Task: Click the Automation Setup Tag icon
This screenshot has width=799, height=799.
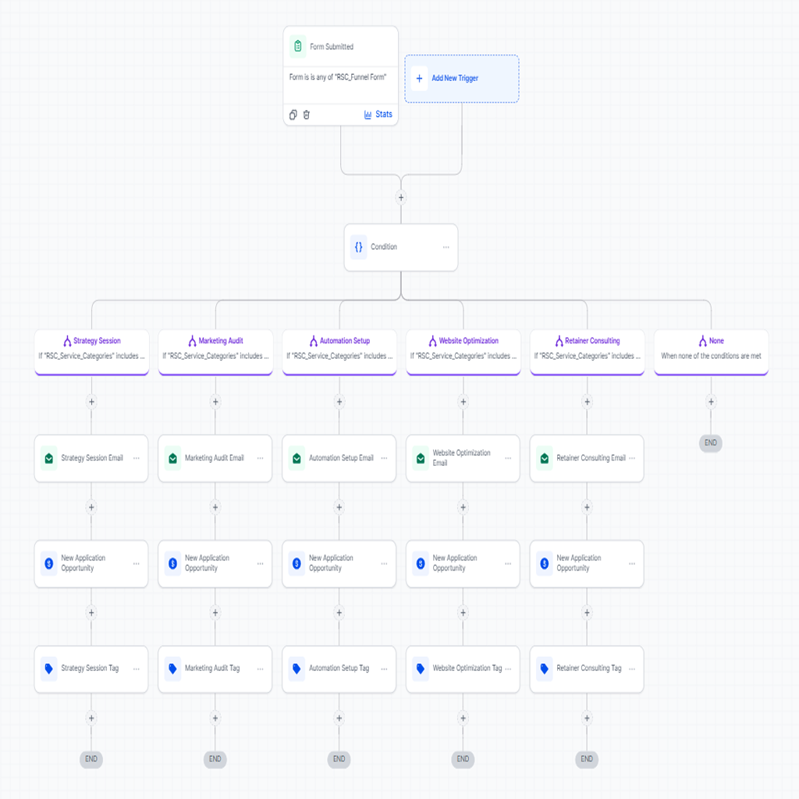Action: (297, 669)
